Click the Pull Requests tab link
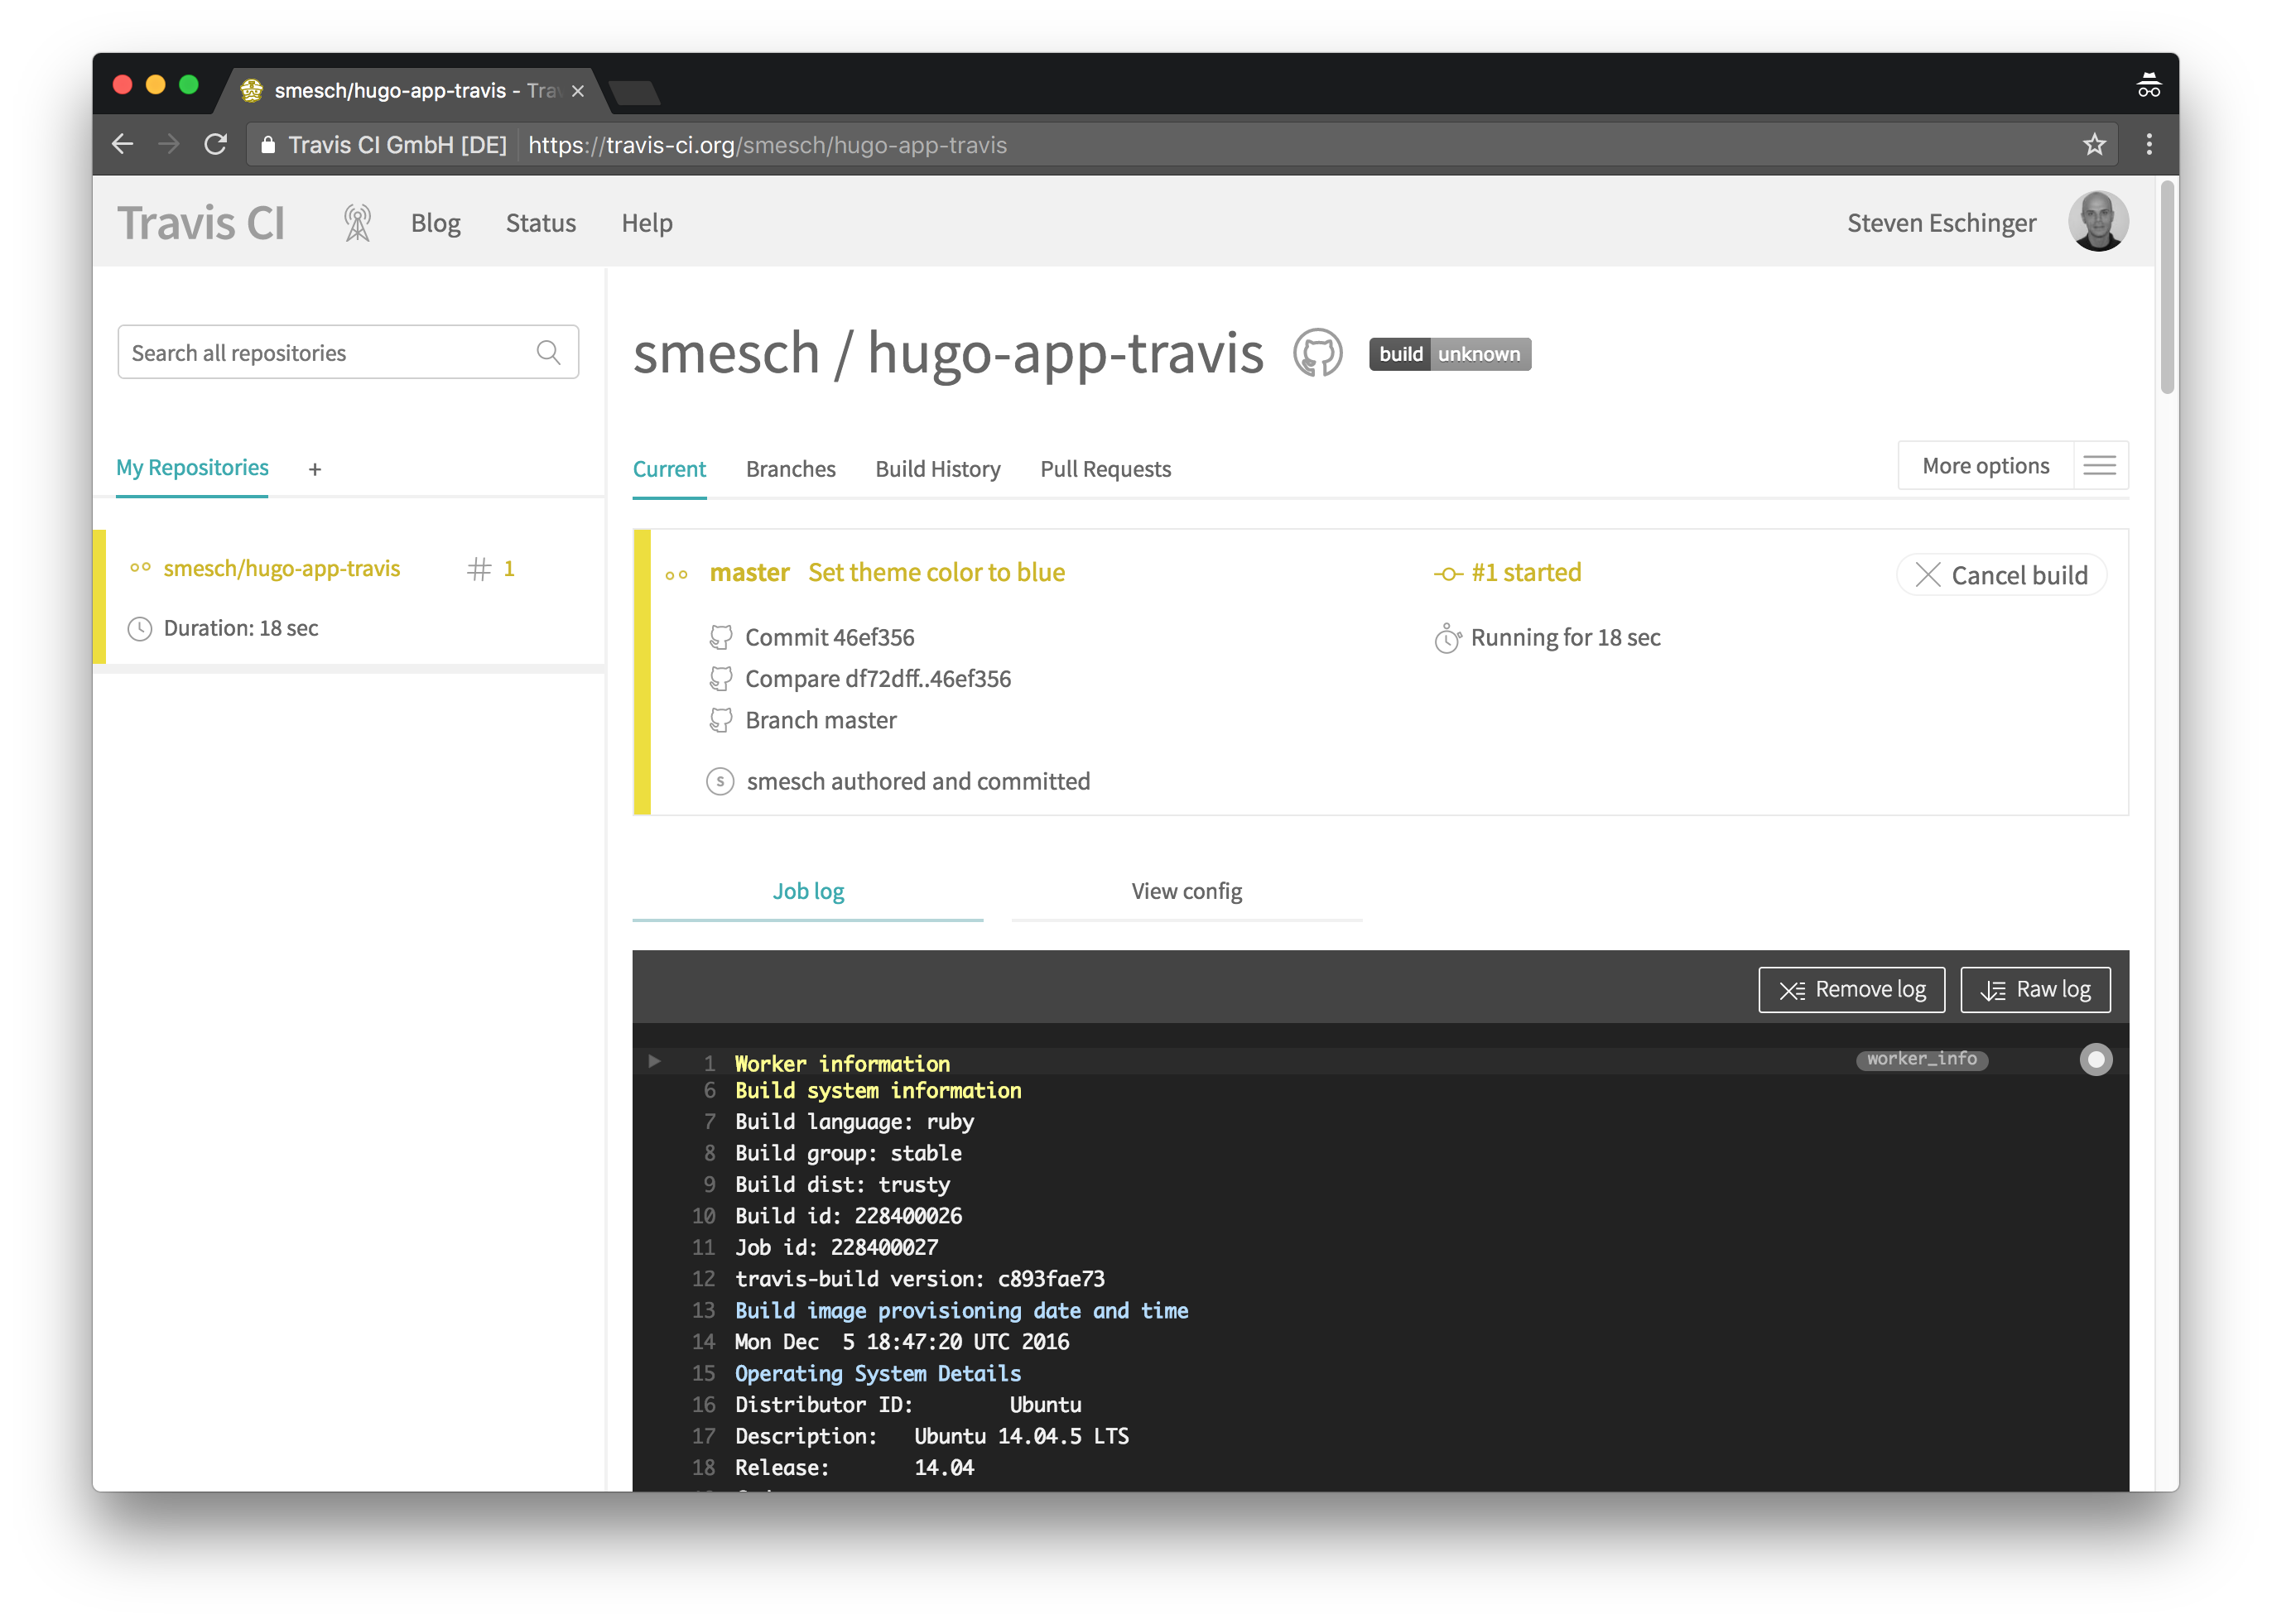This screenshot has width=2272, height=1624. coord(1106,468)
